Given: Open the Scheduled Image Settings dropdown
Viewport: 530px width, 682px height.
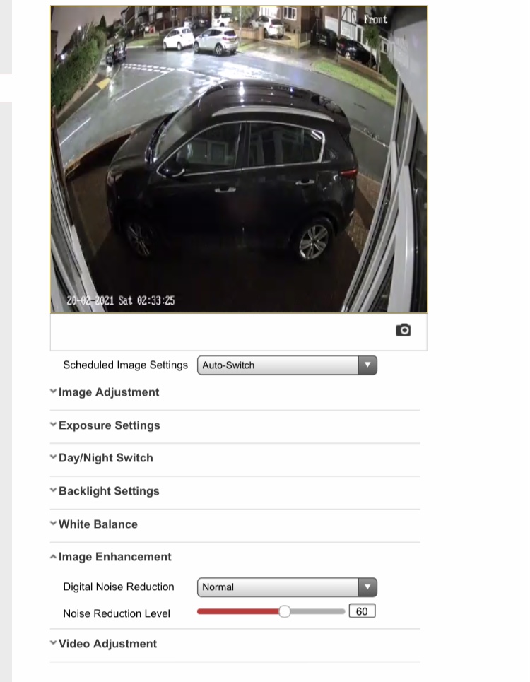Looking at the screenshot, I should [287, 365].
